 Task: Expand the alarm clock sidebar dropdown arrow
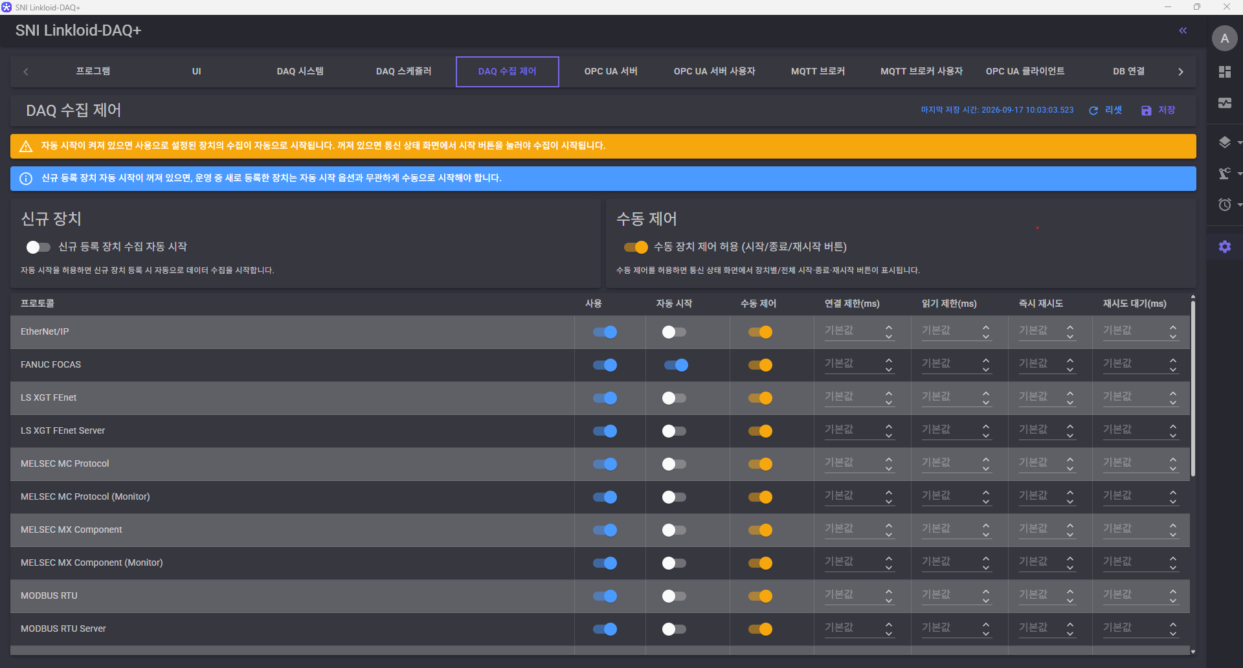[1239, 205]
